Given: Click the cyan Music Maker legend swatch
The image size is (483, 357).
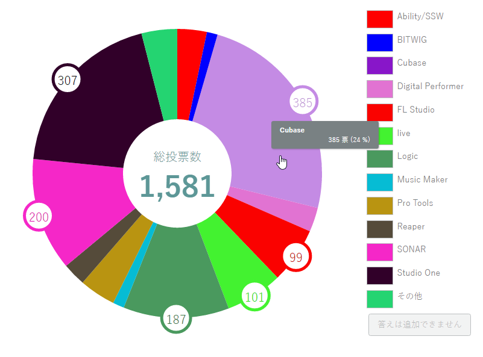Looking at the screenshot, I should click(x=379, y=182).
